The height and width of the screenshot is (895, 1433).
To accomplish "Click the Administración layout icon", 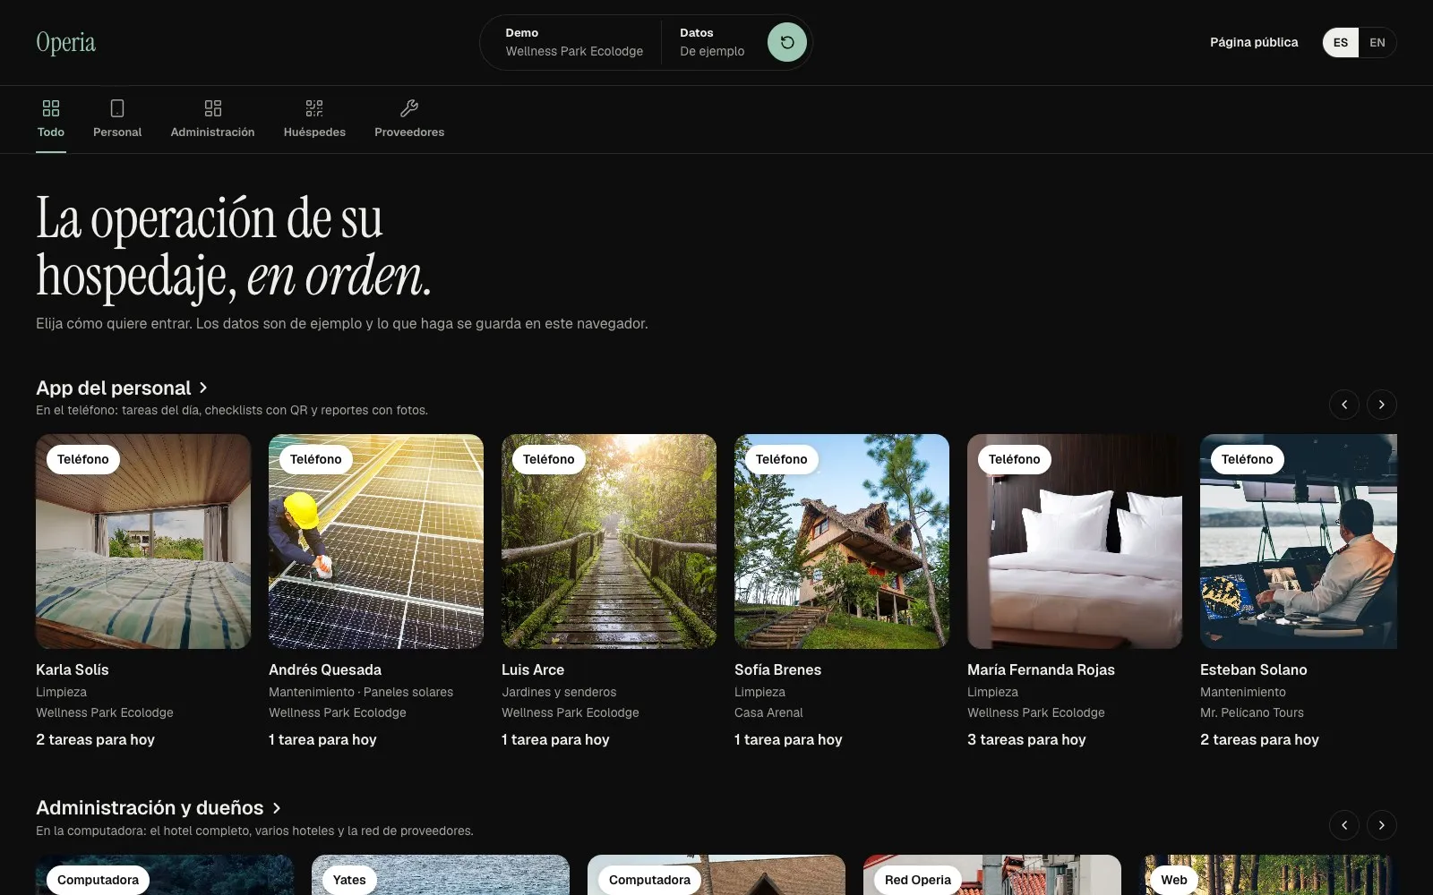I will pos(212,108).
